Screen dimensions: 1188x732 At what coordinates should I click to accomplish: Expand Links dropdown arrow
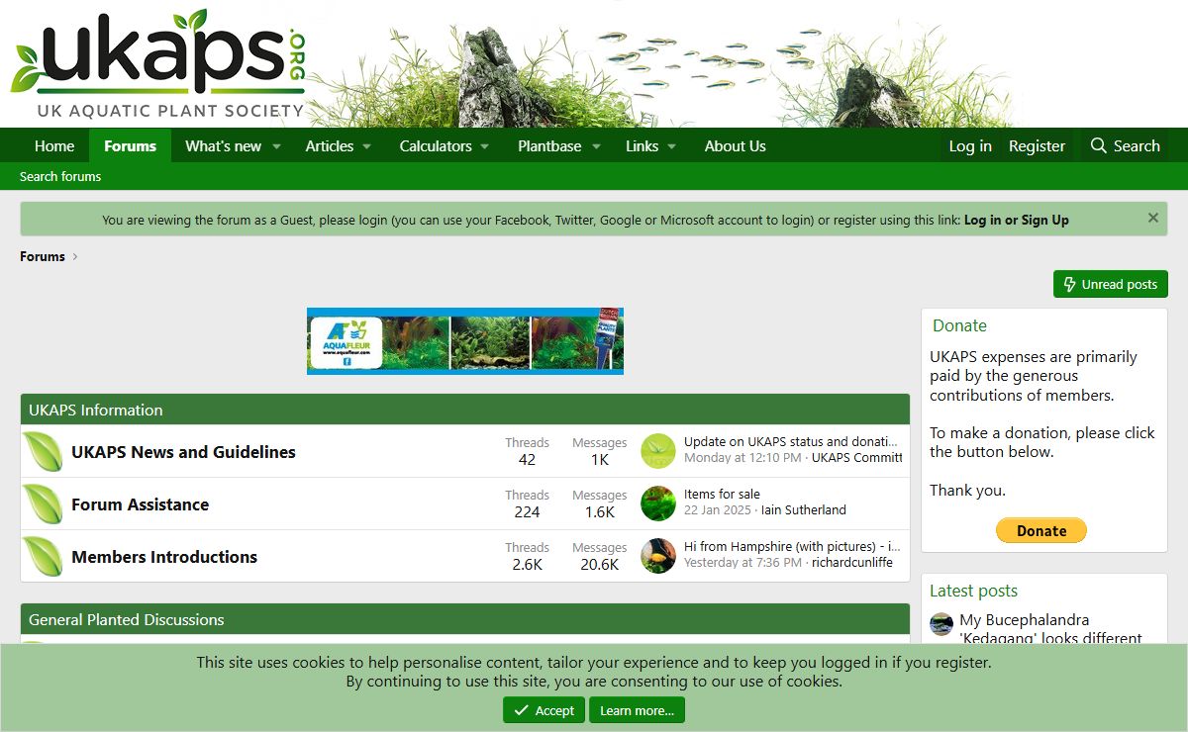tap(671, 146)
